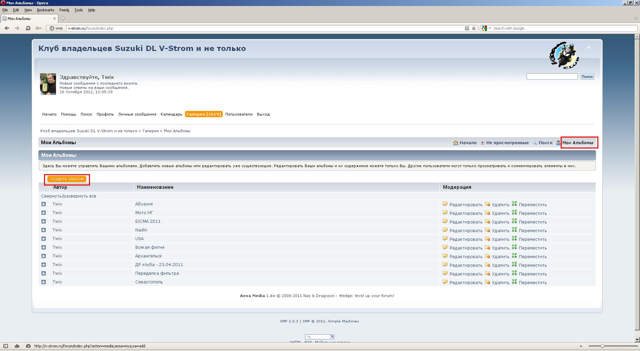Click the magnifier icon next to gallery Поиск
The width and height of the screenshot is (640, 351).
(x=535, y=143)
